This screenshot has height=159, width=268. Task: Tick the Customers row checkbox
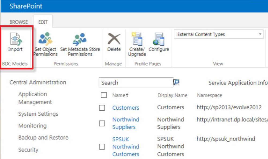102,108
